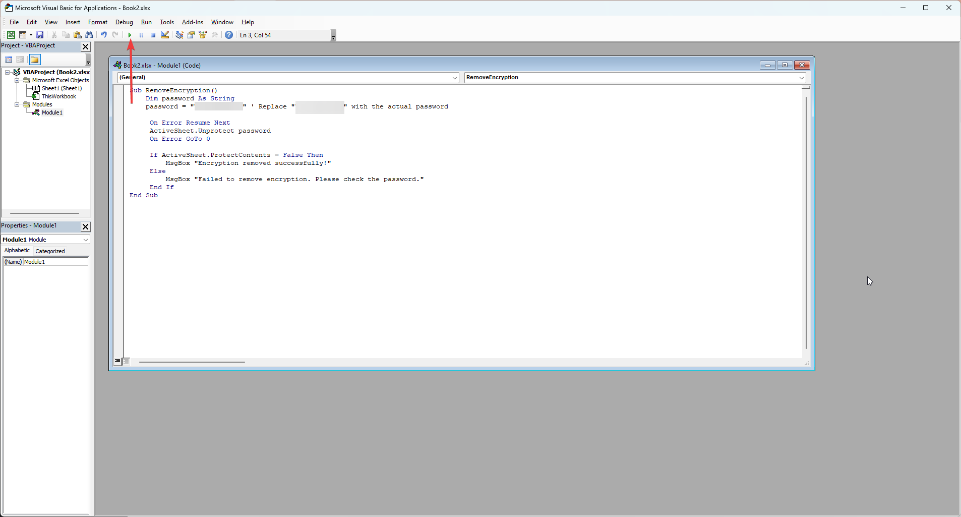Click the Copy icon in the toolbar
The height and width of the screenshot is (517, 961).
click(66, 35)
